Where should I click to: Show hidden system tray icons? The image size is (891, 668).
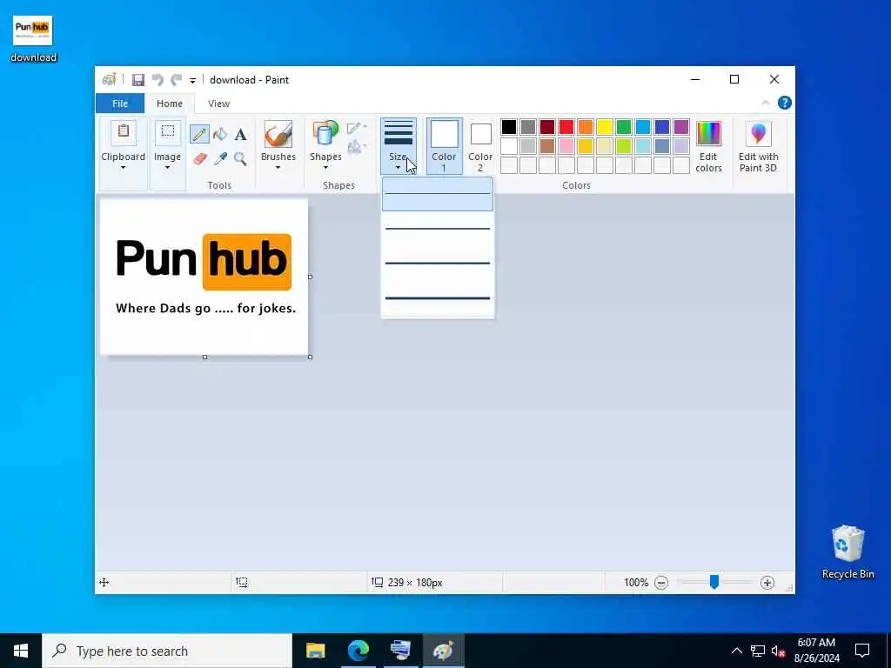click(736, 651)
